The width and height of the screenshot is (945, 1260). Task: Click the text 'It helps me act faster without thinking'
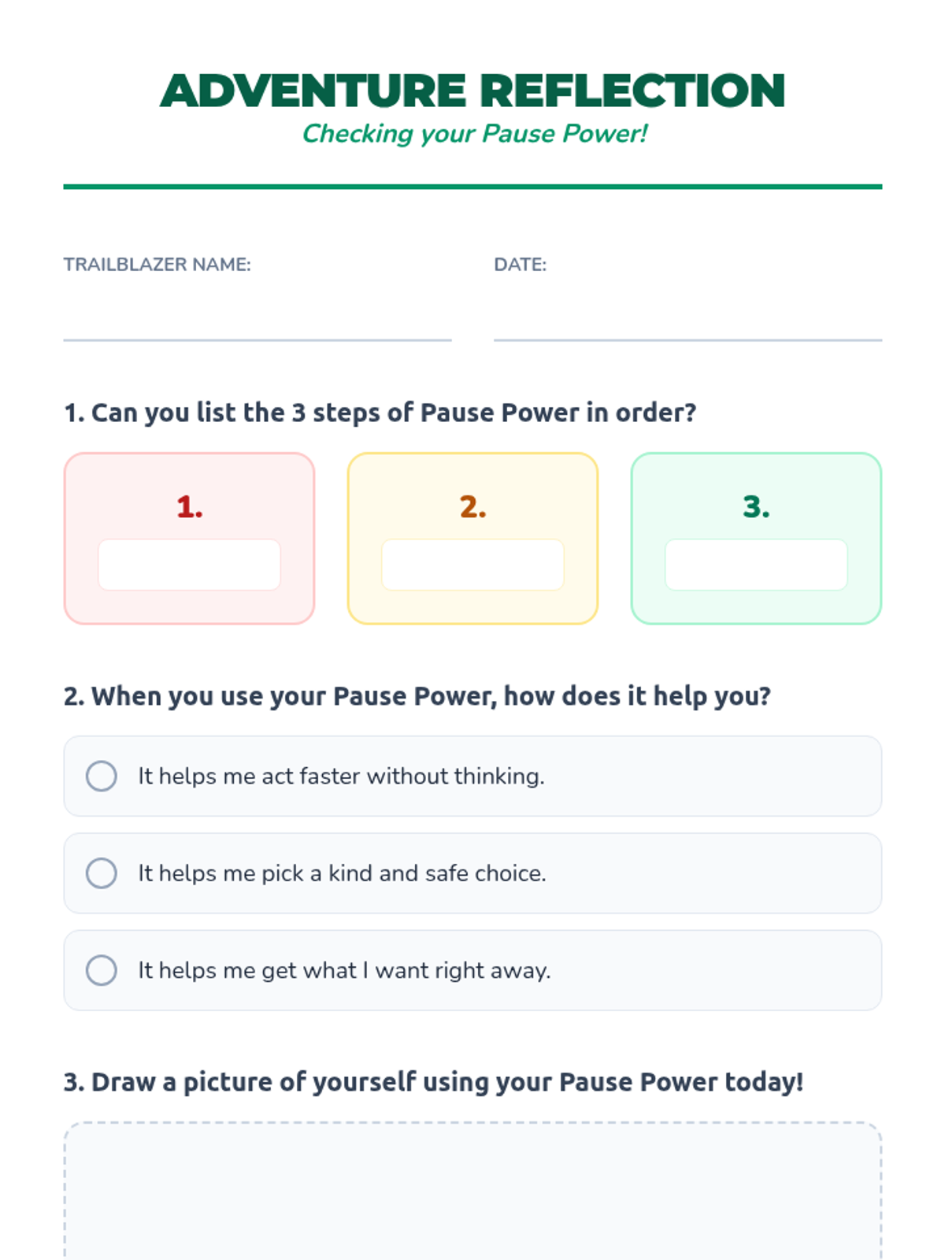coord(341,776)
